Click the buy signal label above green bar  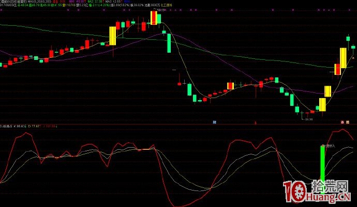coord(329,146)
